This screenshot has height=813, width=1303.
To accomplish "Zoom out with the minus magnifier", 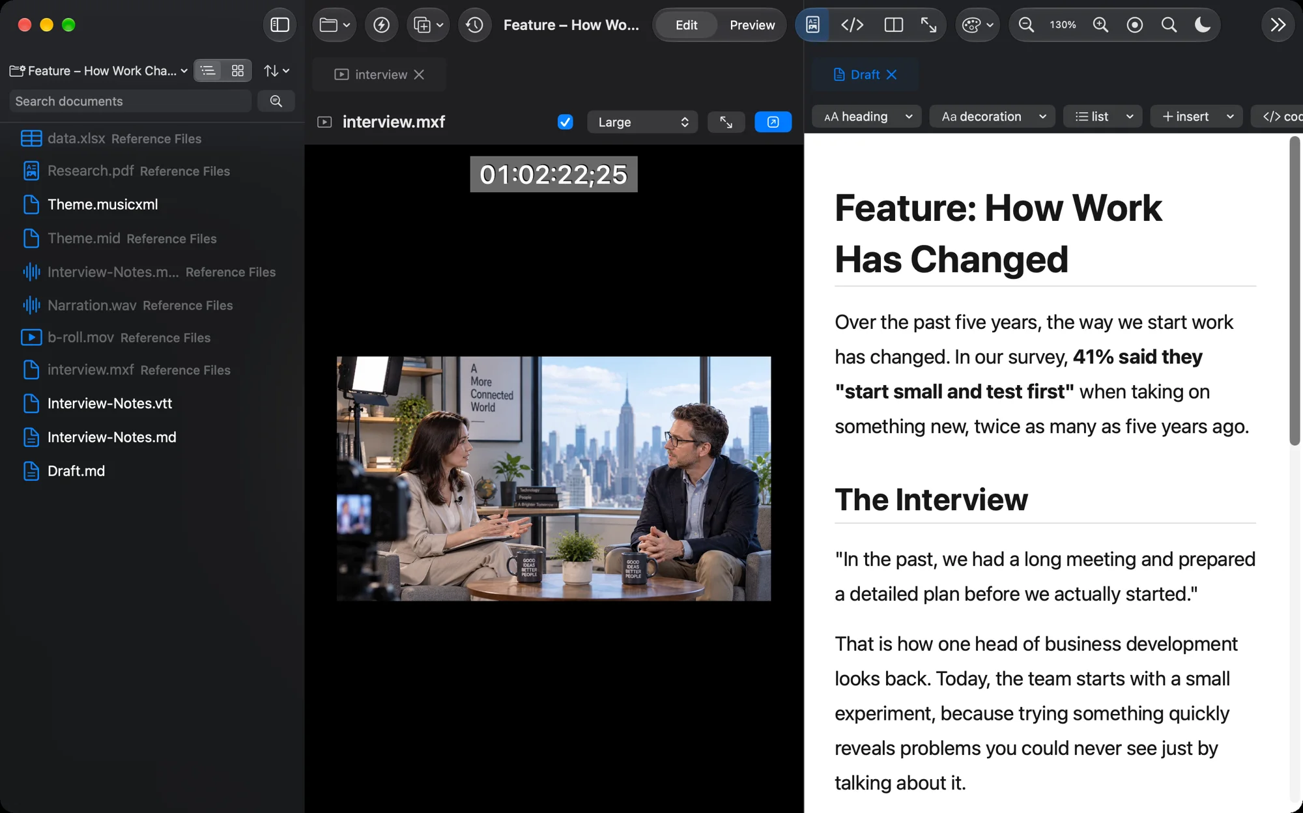I will point(1026,25).
